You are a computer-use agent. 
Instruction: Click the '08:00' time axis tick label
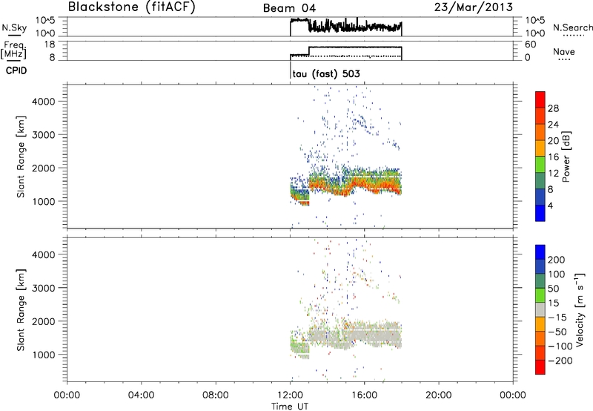[x=215, y=395]
